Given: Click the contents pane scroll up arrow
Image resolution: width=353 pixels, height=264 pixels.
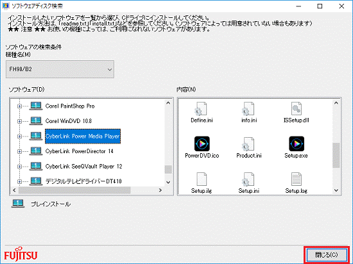Looking at the screenshot, I should pyautogui.click(x=336, y=103).
